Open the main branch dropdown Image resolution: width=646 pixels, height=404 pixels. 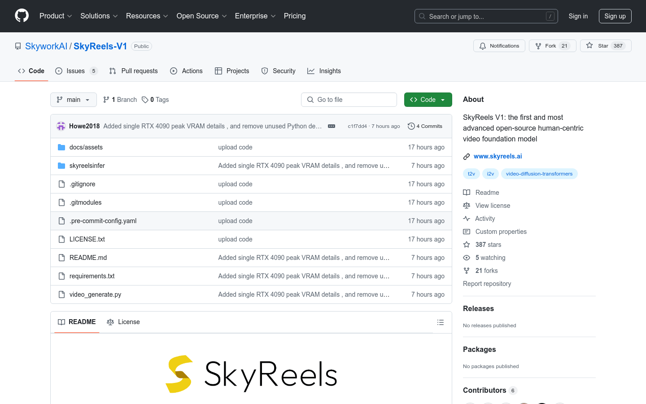click(74, 100)
